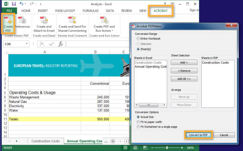Switch to the FORMULAS ribbon tab
Image resolution: width=243 pixels, height=151 pixels.
pyautogui.click(x=90, y=11)
